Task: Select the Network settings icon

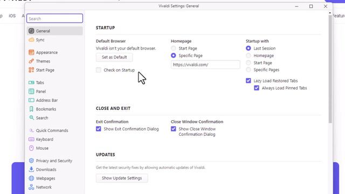Action: point(31,187)
